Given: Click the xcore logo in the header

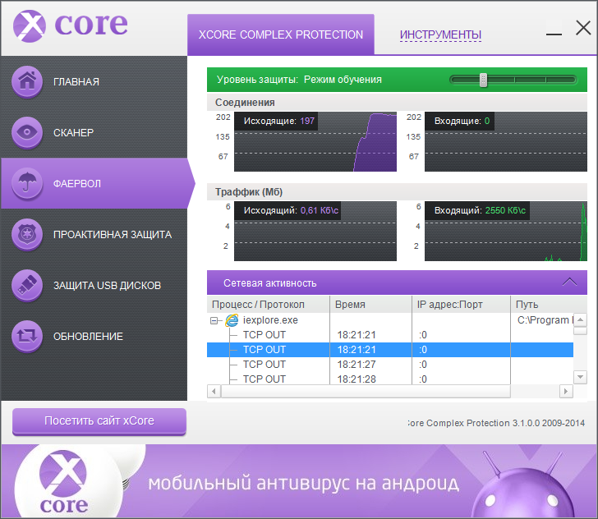Looking at the screenshot, I should pos(71,25).
